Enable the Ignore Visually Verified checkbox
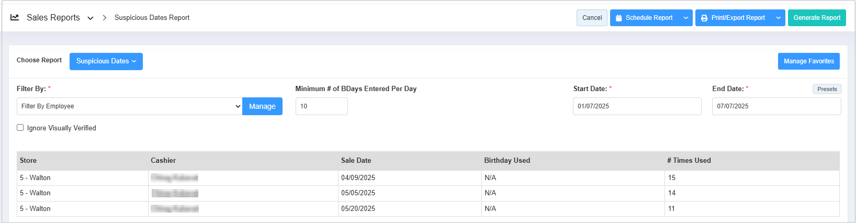Screen dimensions: 856x223 click(x=20, y=128)
